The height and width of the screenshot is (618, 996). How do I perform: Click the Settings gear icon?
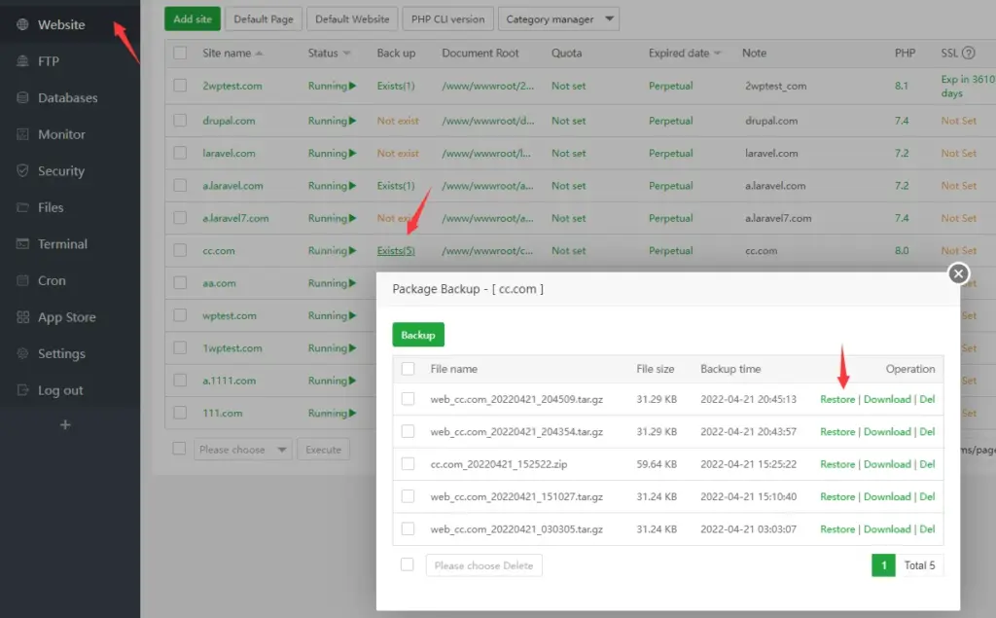click(x=22, y=354)
